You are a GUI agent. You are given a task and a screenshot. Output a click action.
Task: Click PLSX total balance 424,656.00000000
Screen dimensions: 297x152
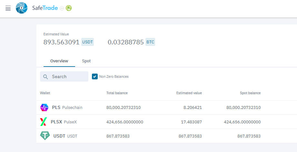point(124,122)
